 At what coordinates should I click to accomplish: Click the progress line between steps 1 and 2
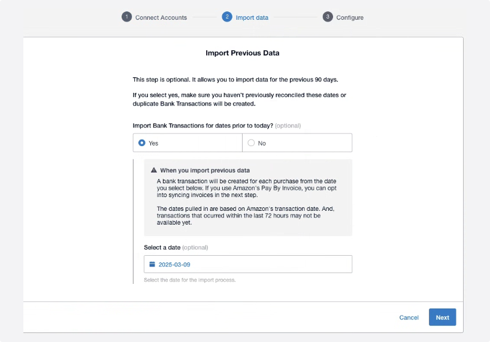(x=204, y=17)
